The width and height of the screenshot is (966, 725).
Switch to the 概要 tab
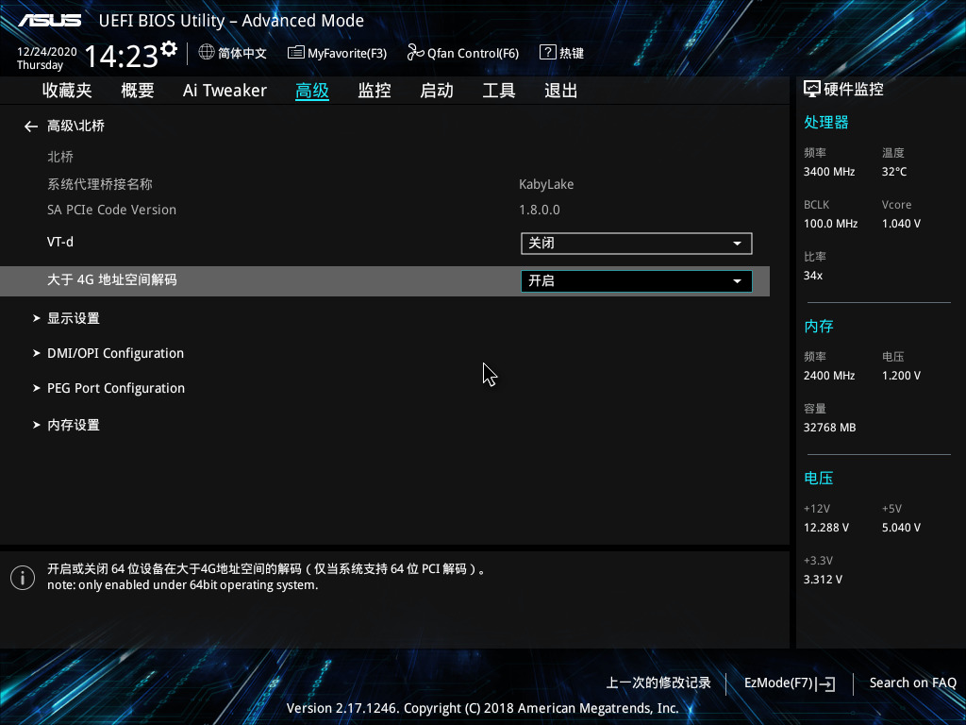pos(138,91)
